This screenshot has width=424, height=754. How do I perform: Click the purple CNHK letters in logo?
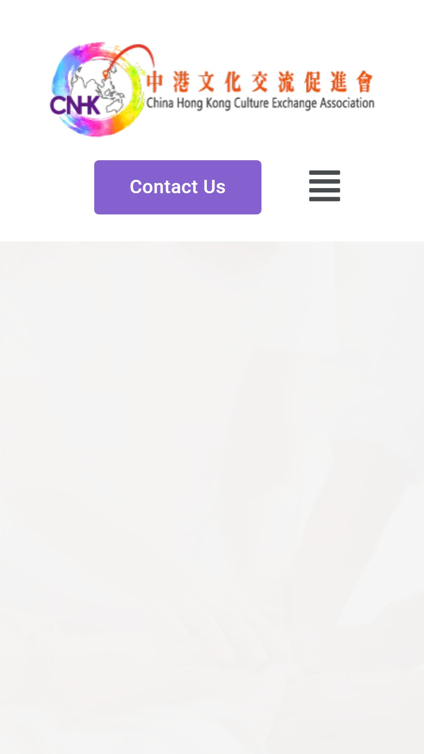pos(75,105)
